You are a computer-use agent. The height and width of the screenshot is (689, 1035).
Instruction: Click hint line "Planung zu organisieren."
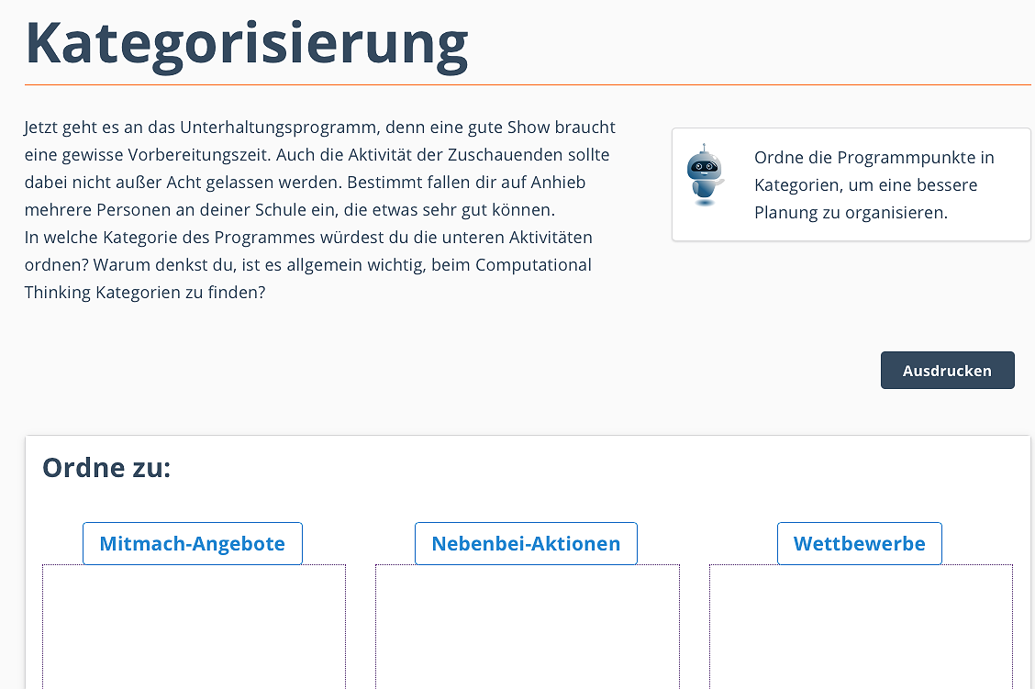click(851, 212)
